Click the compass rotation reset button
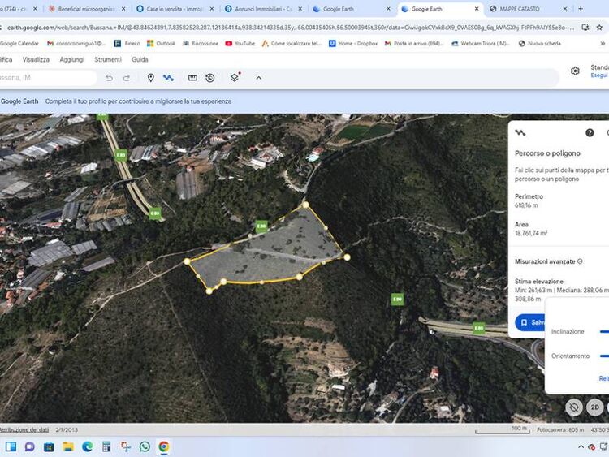 click(x=574, y=407)
